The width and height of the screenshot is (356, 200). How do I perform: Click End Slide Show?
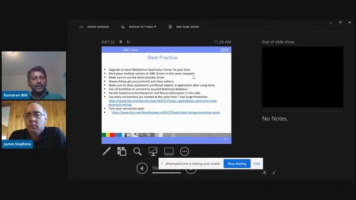[x=184, y=27]
